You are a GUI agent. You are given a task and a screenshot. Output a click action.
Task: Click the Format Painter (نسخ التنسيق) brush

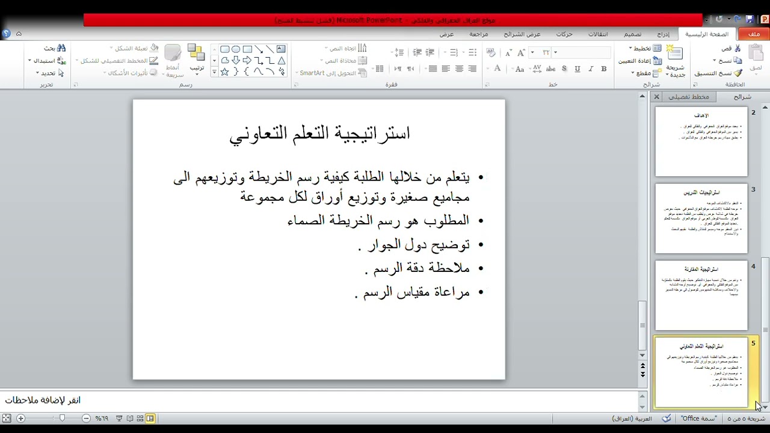point(738,73)
